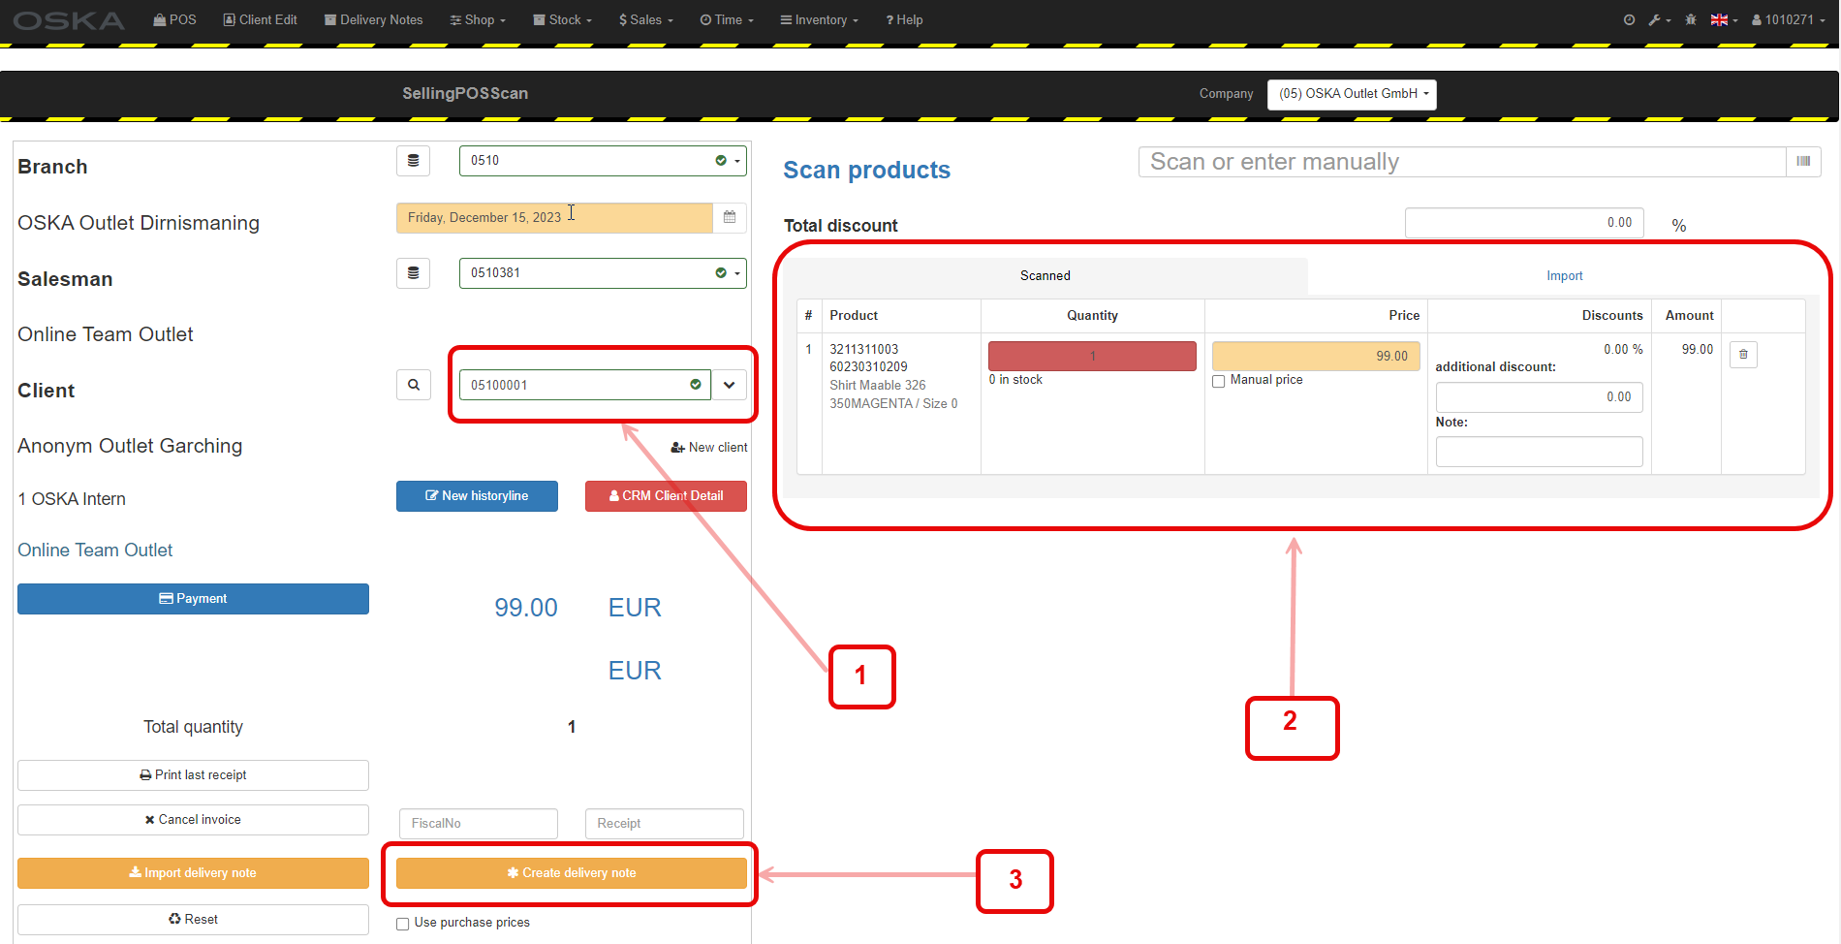Click Create delivery note

pos(572,873)
